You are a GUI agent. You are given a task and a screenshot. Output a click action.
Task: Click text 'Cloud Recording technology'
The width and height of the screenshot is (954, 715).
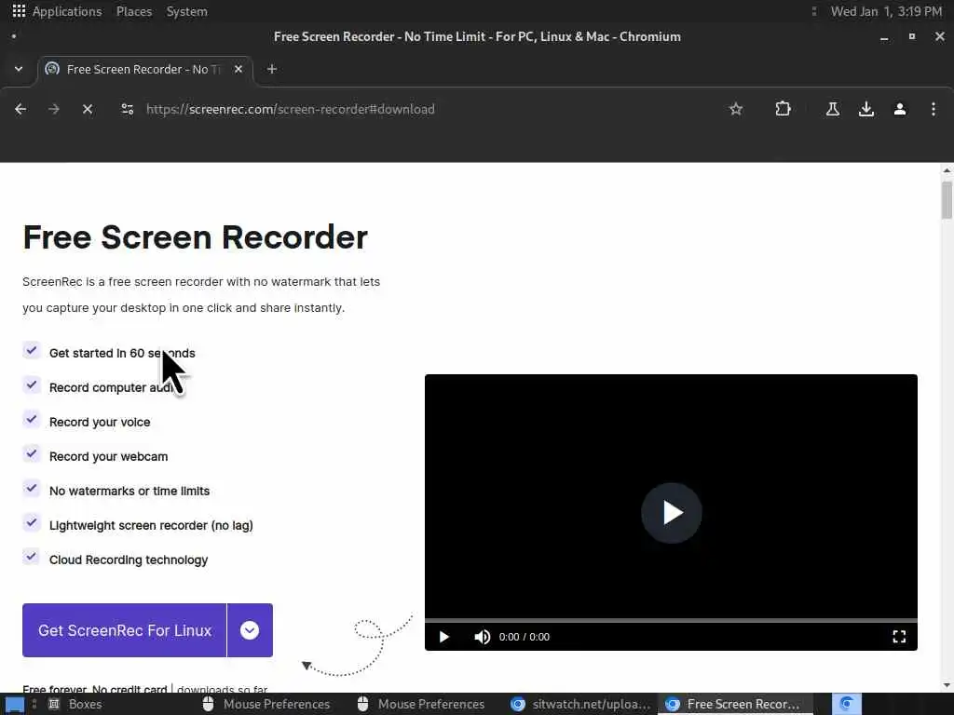click(x=129, y=560)
